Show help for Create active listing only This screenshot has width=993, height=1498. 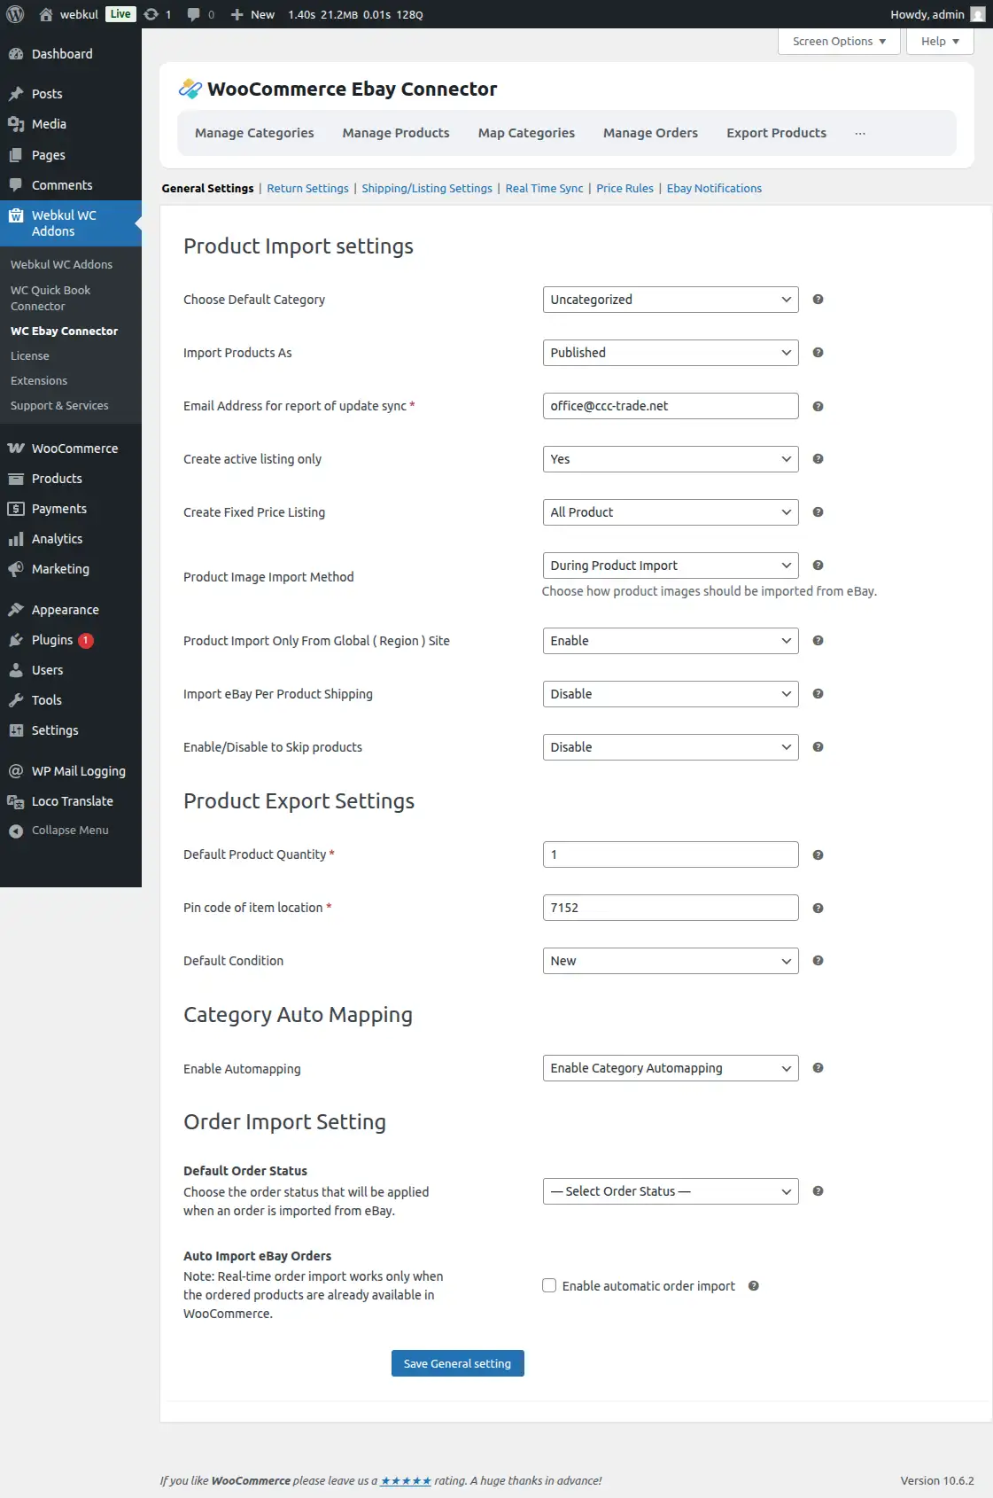(x=818, y=459)
